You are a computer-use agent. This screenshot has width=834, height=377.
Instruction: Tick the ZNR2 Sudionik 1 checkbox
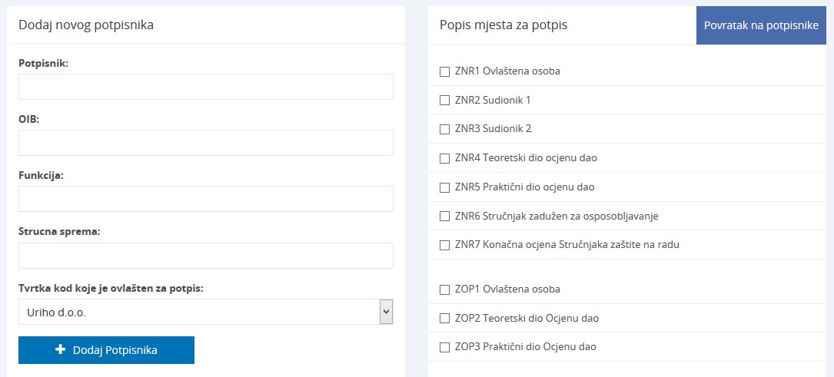pos(444,101)
